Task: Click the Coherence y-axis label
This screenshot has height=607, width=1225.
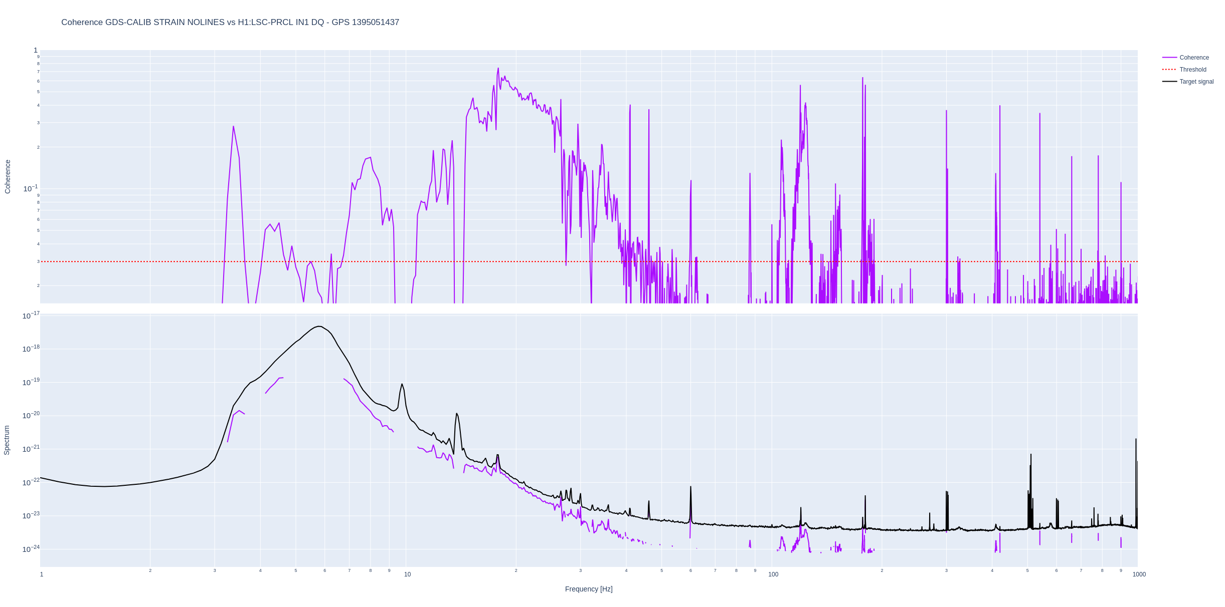Action: (8, 177)
